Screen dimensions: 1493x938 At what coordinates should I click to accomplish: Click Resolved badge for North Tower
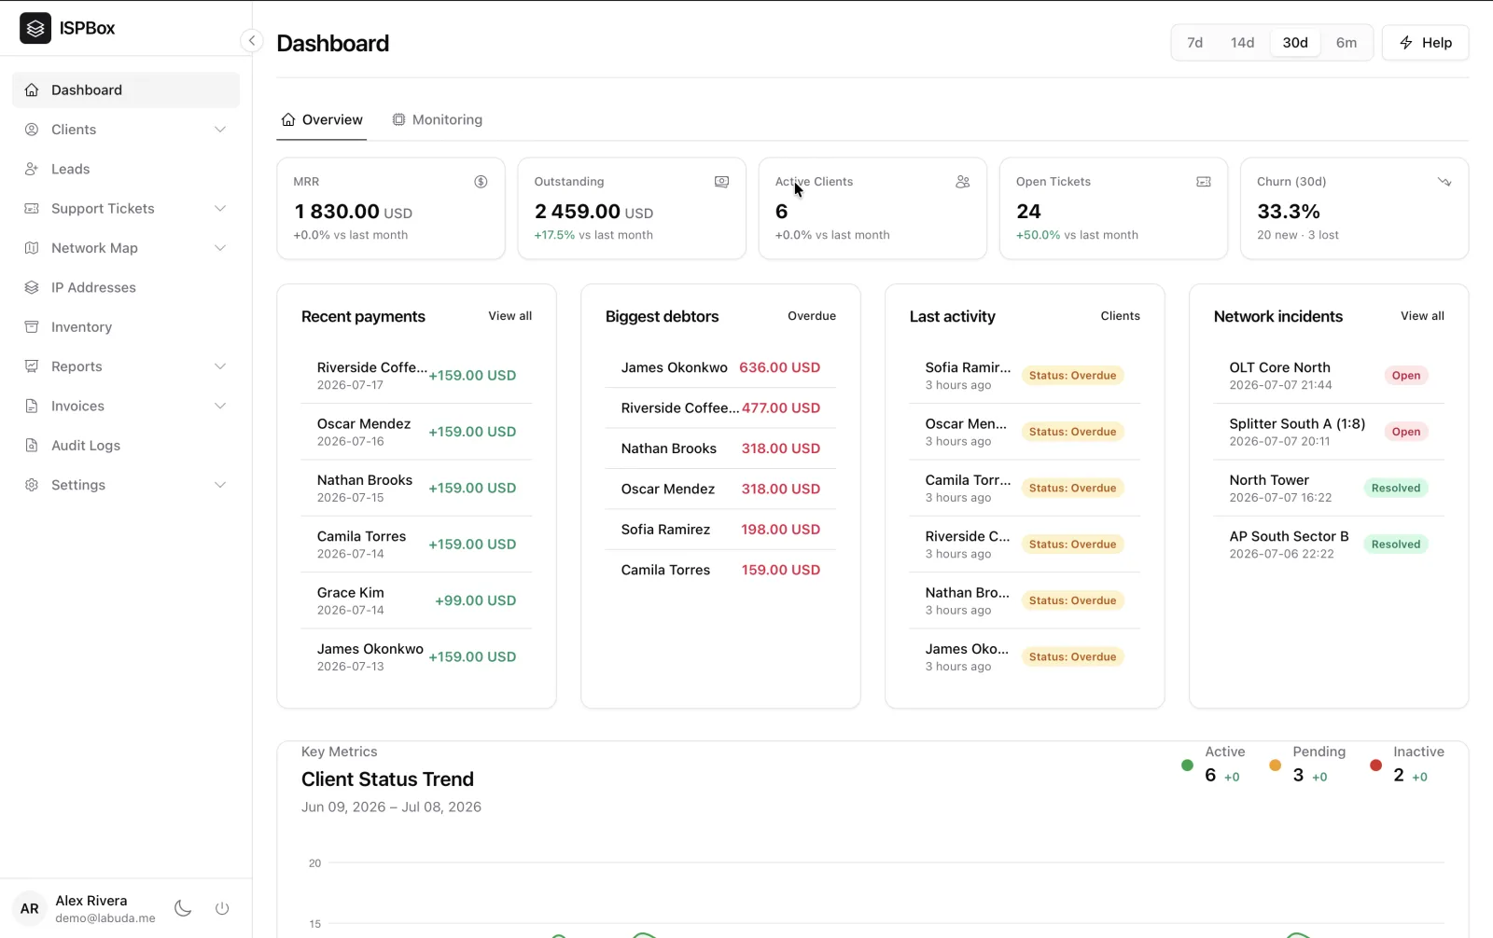pos(1396,488)
